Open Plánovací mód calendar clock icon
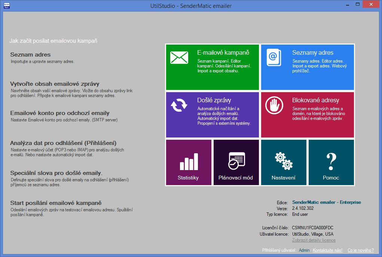 point(236,161)
